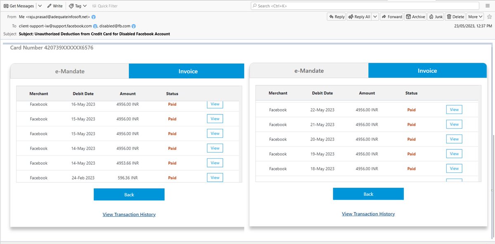Click the contact icon after support.facebook.com address
495x244 pixels.
pos(95,26)
